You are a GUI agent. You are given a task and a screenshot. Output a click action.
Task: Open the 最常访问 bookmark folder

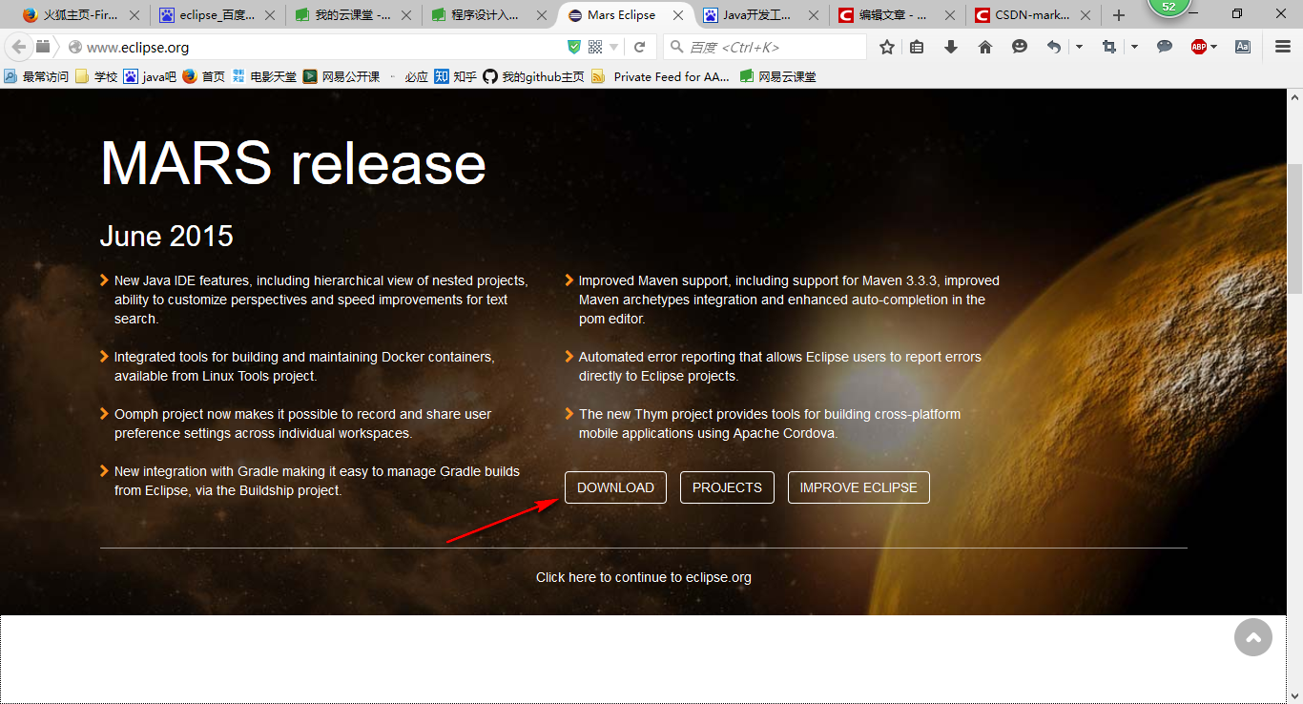click(37, 76)
